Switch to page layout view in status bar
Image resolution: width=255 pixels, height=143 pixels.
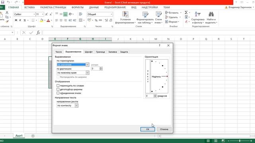[x=216, y=141]
